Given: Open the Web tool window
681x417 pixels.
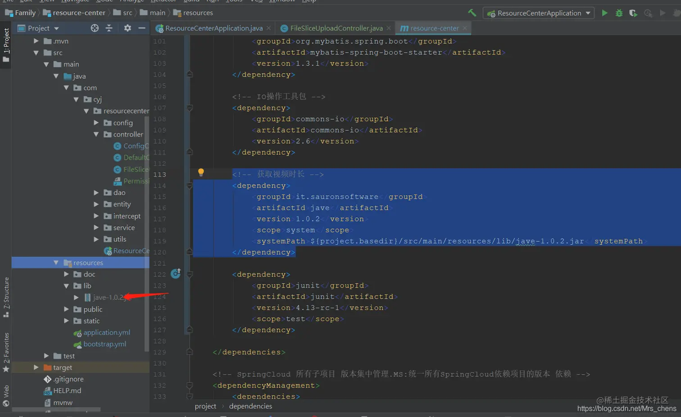Looking at the screenshot, I should click(x=6, y=395).
